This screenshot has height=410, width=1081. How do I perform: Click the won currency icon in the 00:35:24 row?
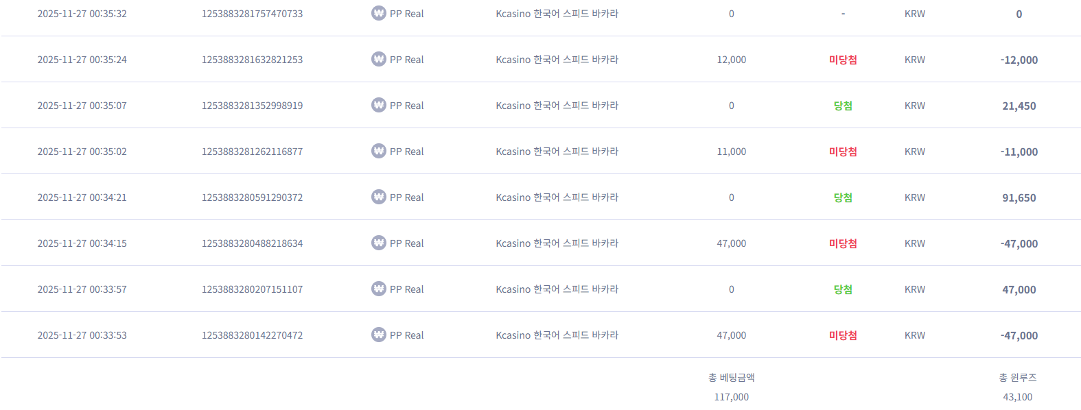tap(378, 59)
